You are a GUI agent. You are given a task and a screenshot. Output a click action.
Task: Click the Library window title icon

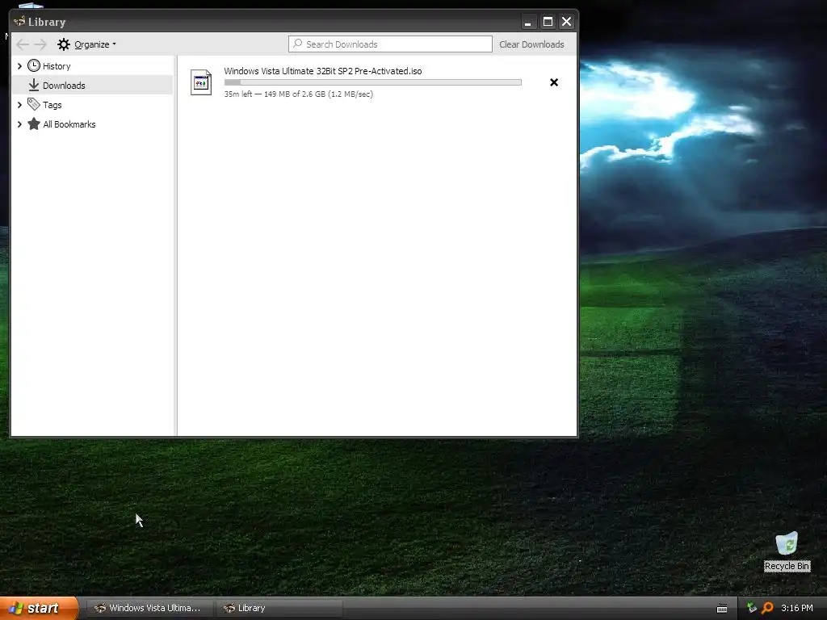[19, 22]
